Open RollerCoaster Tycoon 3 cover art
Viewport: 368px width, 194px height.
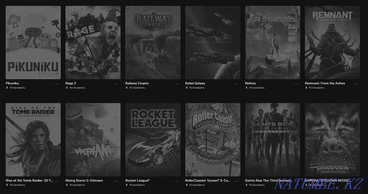click(x=213, y=140)
